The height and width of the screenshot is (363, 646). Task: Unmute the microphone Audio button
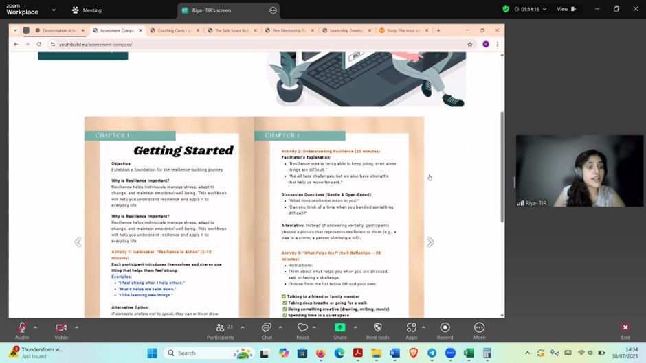(x=22, y=328)
